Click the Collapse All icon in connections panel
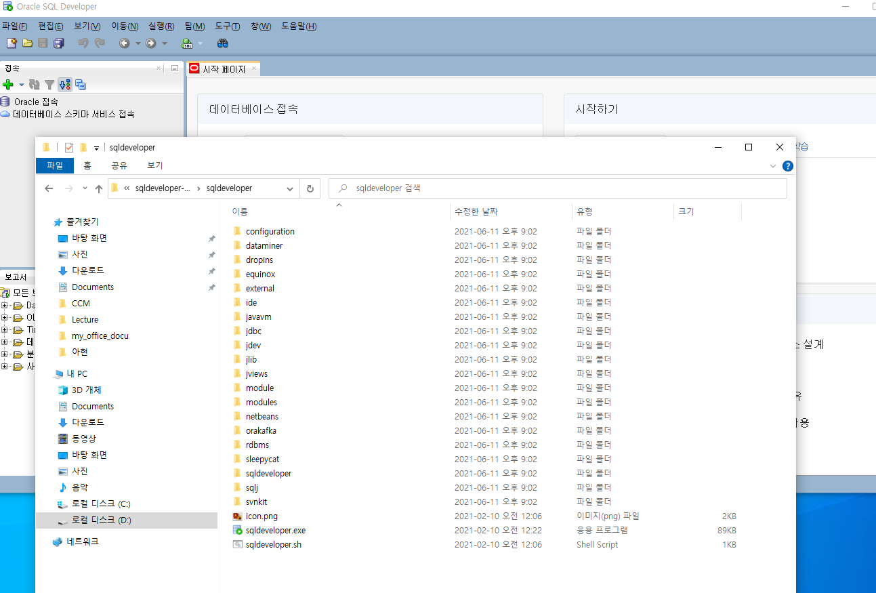 pyautogui.click(x=81, y=85)
